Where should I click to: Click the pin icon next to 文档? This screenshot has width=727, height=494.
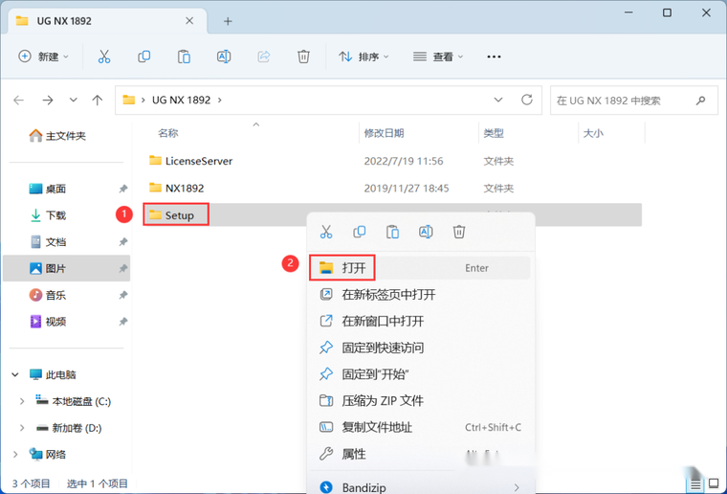pos(122,241)
